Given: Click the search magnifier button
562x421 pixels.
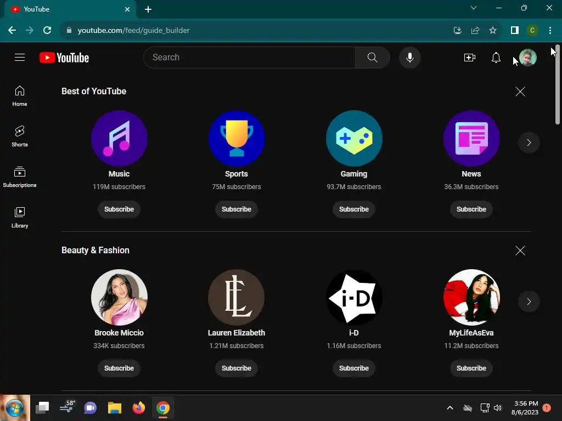Looking at the screenshot, I should 373,57.
